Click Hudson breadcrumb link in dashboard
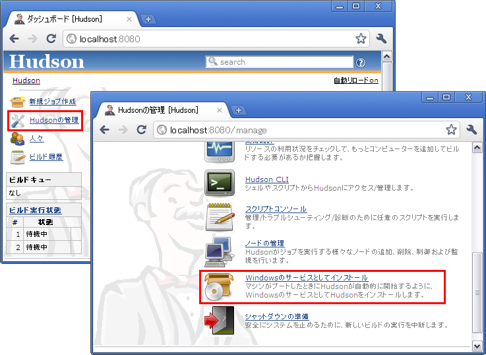 [x=26, y=81]
